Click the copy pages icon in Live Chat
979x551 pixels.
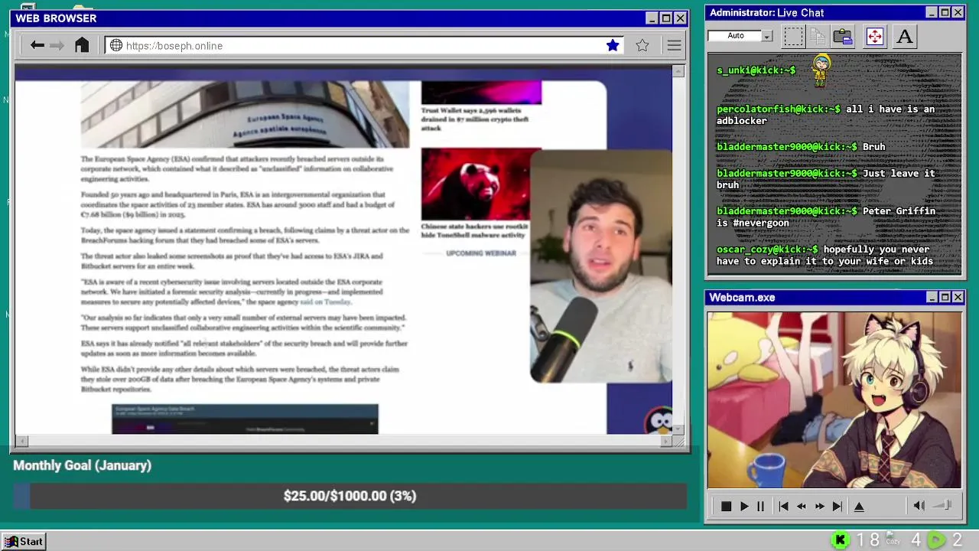tap(818, 36)
